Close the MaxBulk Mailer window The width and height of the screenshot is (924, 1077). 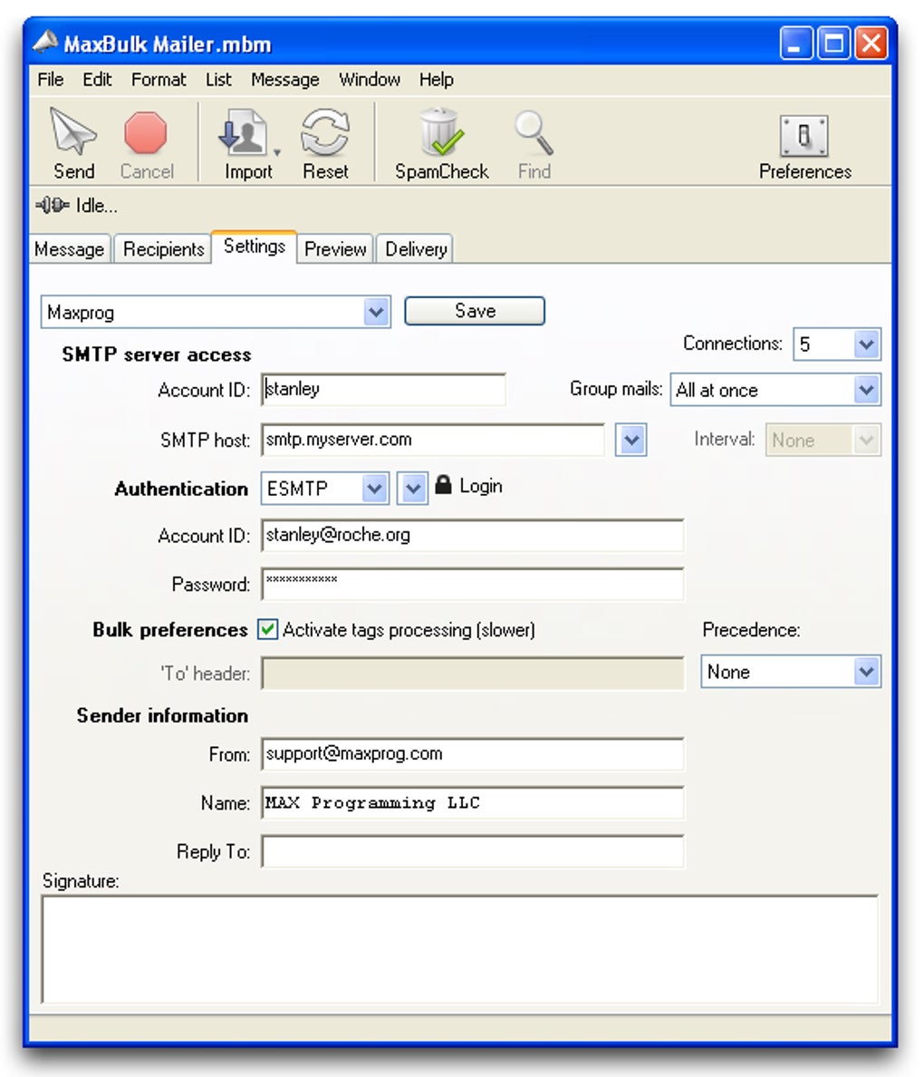coord(871,44)
